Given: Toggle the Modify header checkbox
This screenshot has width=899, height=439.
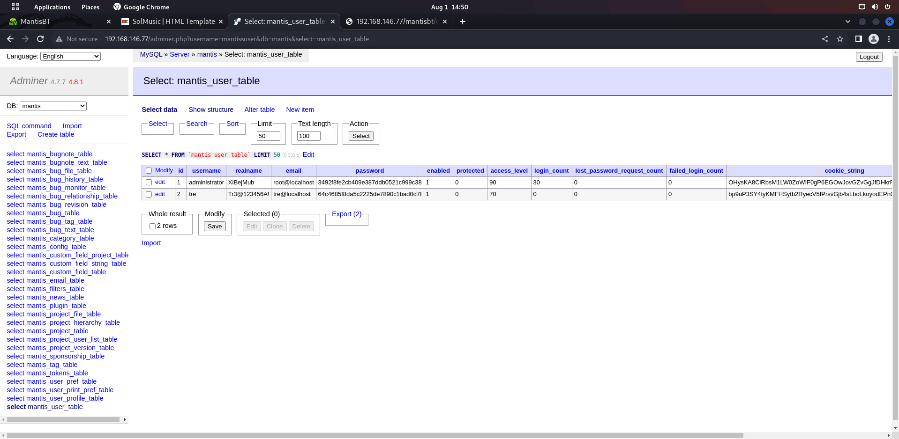Looking at the screenshot, I should click(x=149, y=171).
